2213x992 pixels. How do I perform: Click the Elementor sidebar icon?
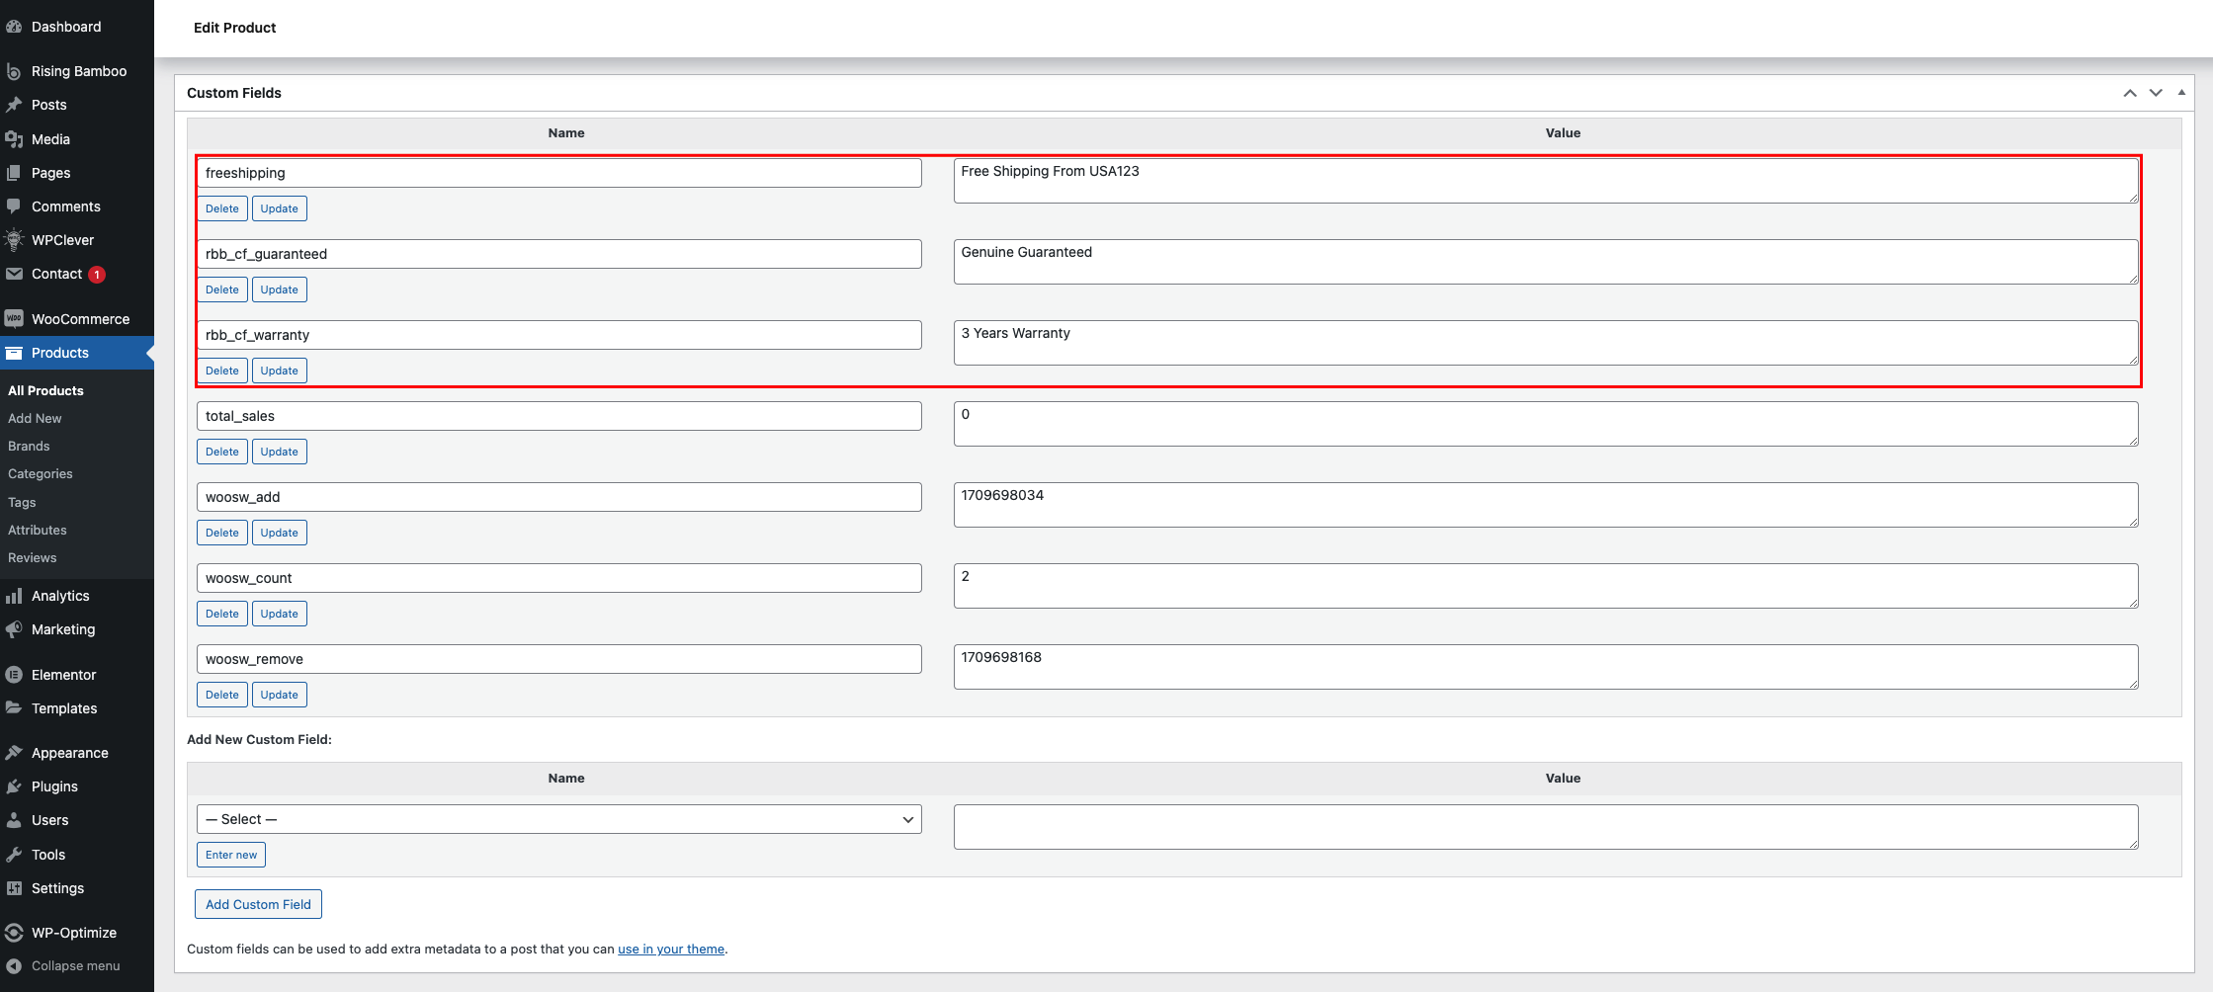pyautogui.click(x=14, y=675)
